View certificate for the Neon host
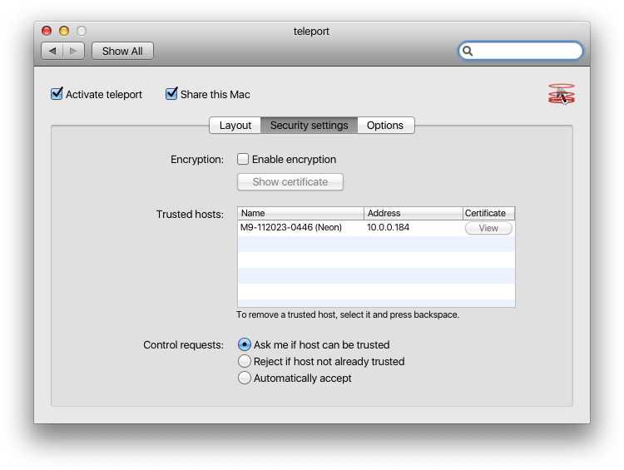Viewport: 624px width, 470px height. click(488, 228)
